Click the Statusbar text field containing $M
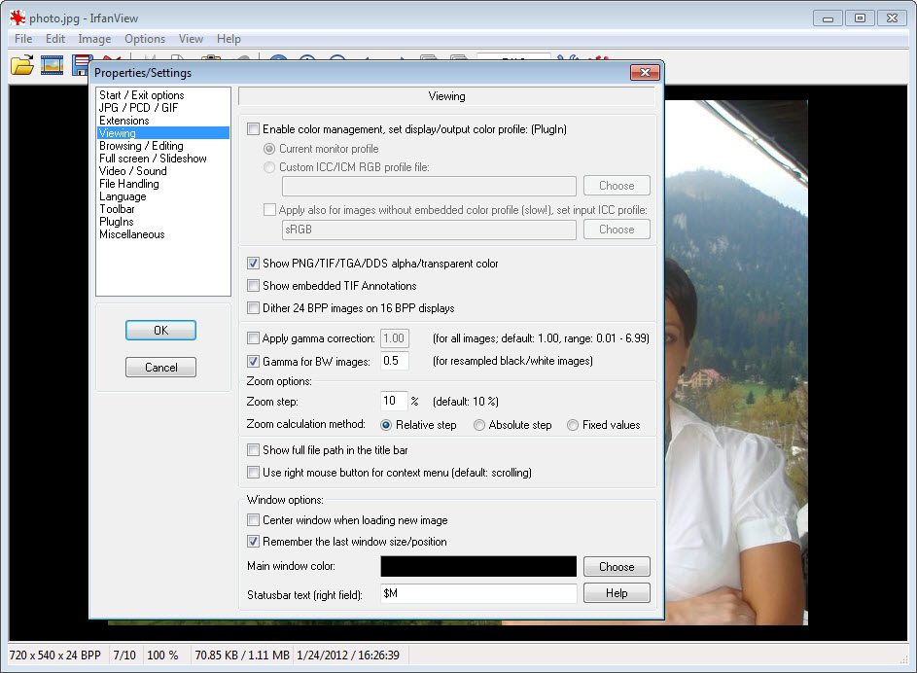917x673 pixels. point(478,593)
